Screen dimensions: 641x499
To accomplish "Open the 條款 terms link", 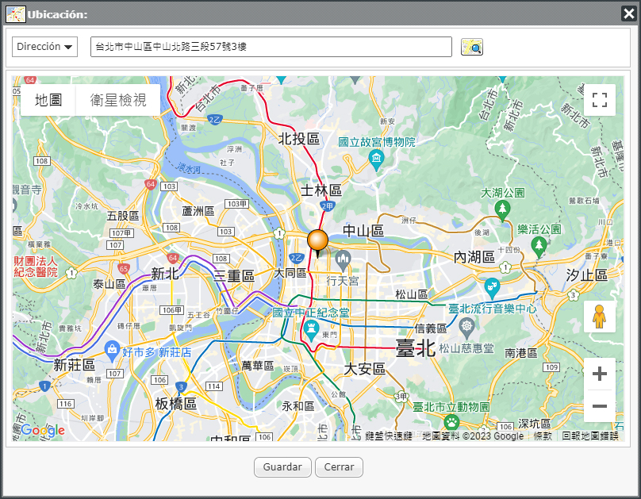I will pyautogui.click(x=543, y=436).
